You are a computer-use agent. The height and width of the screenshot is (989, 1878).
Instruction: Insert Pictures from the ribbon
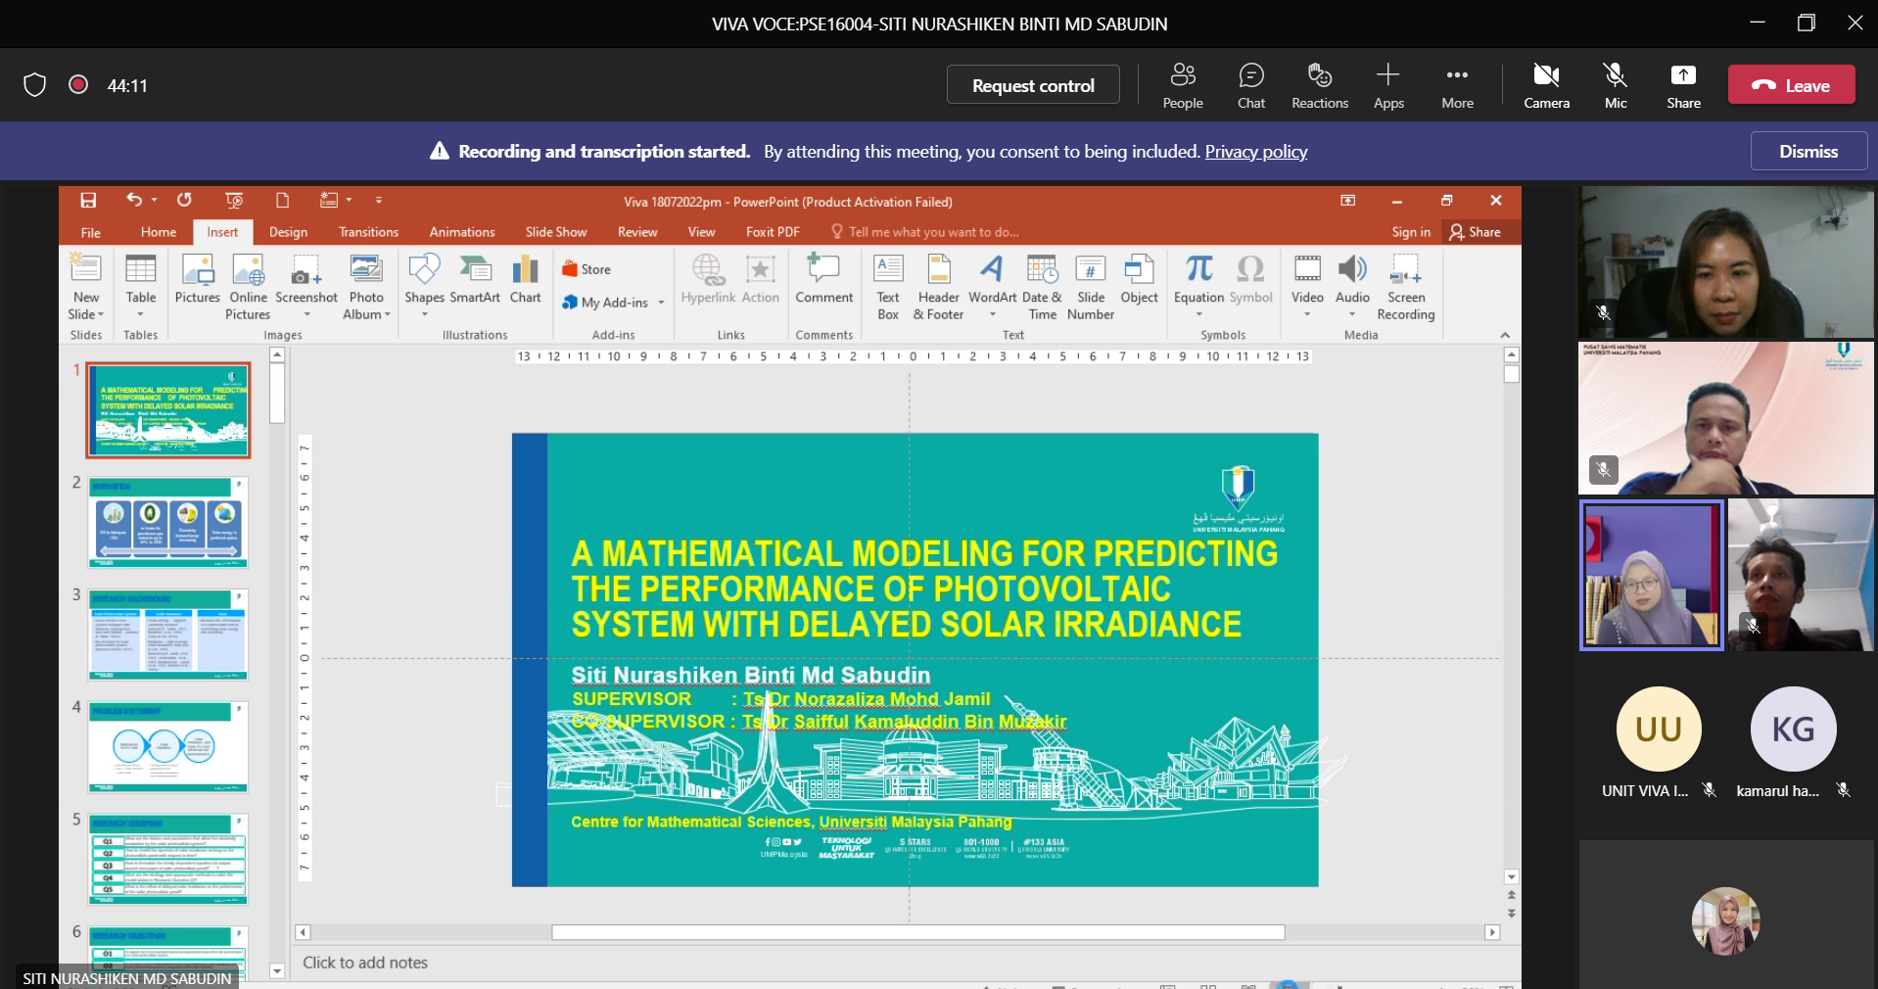[x=198, y=280]
